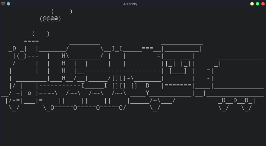Screen dimensions: 266x146
Task: Maximize the window with the green button
Action: (257, 4)
